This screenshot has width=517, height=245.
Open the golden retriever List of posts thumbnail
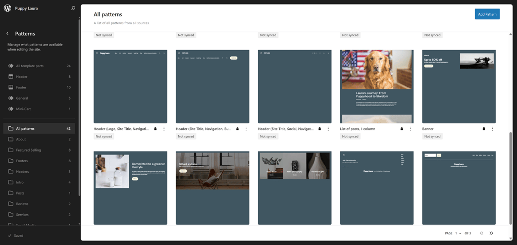point(377,86)
